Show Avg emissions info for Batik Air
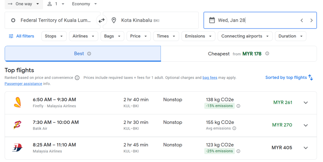This screenshot has width=323, height=162. (x=234, y=128)
